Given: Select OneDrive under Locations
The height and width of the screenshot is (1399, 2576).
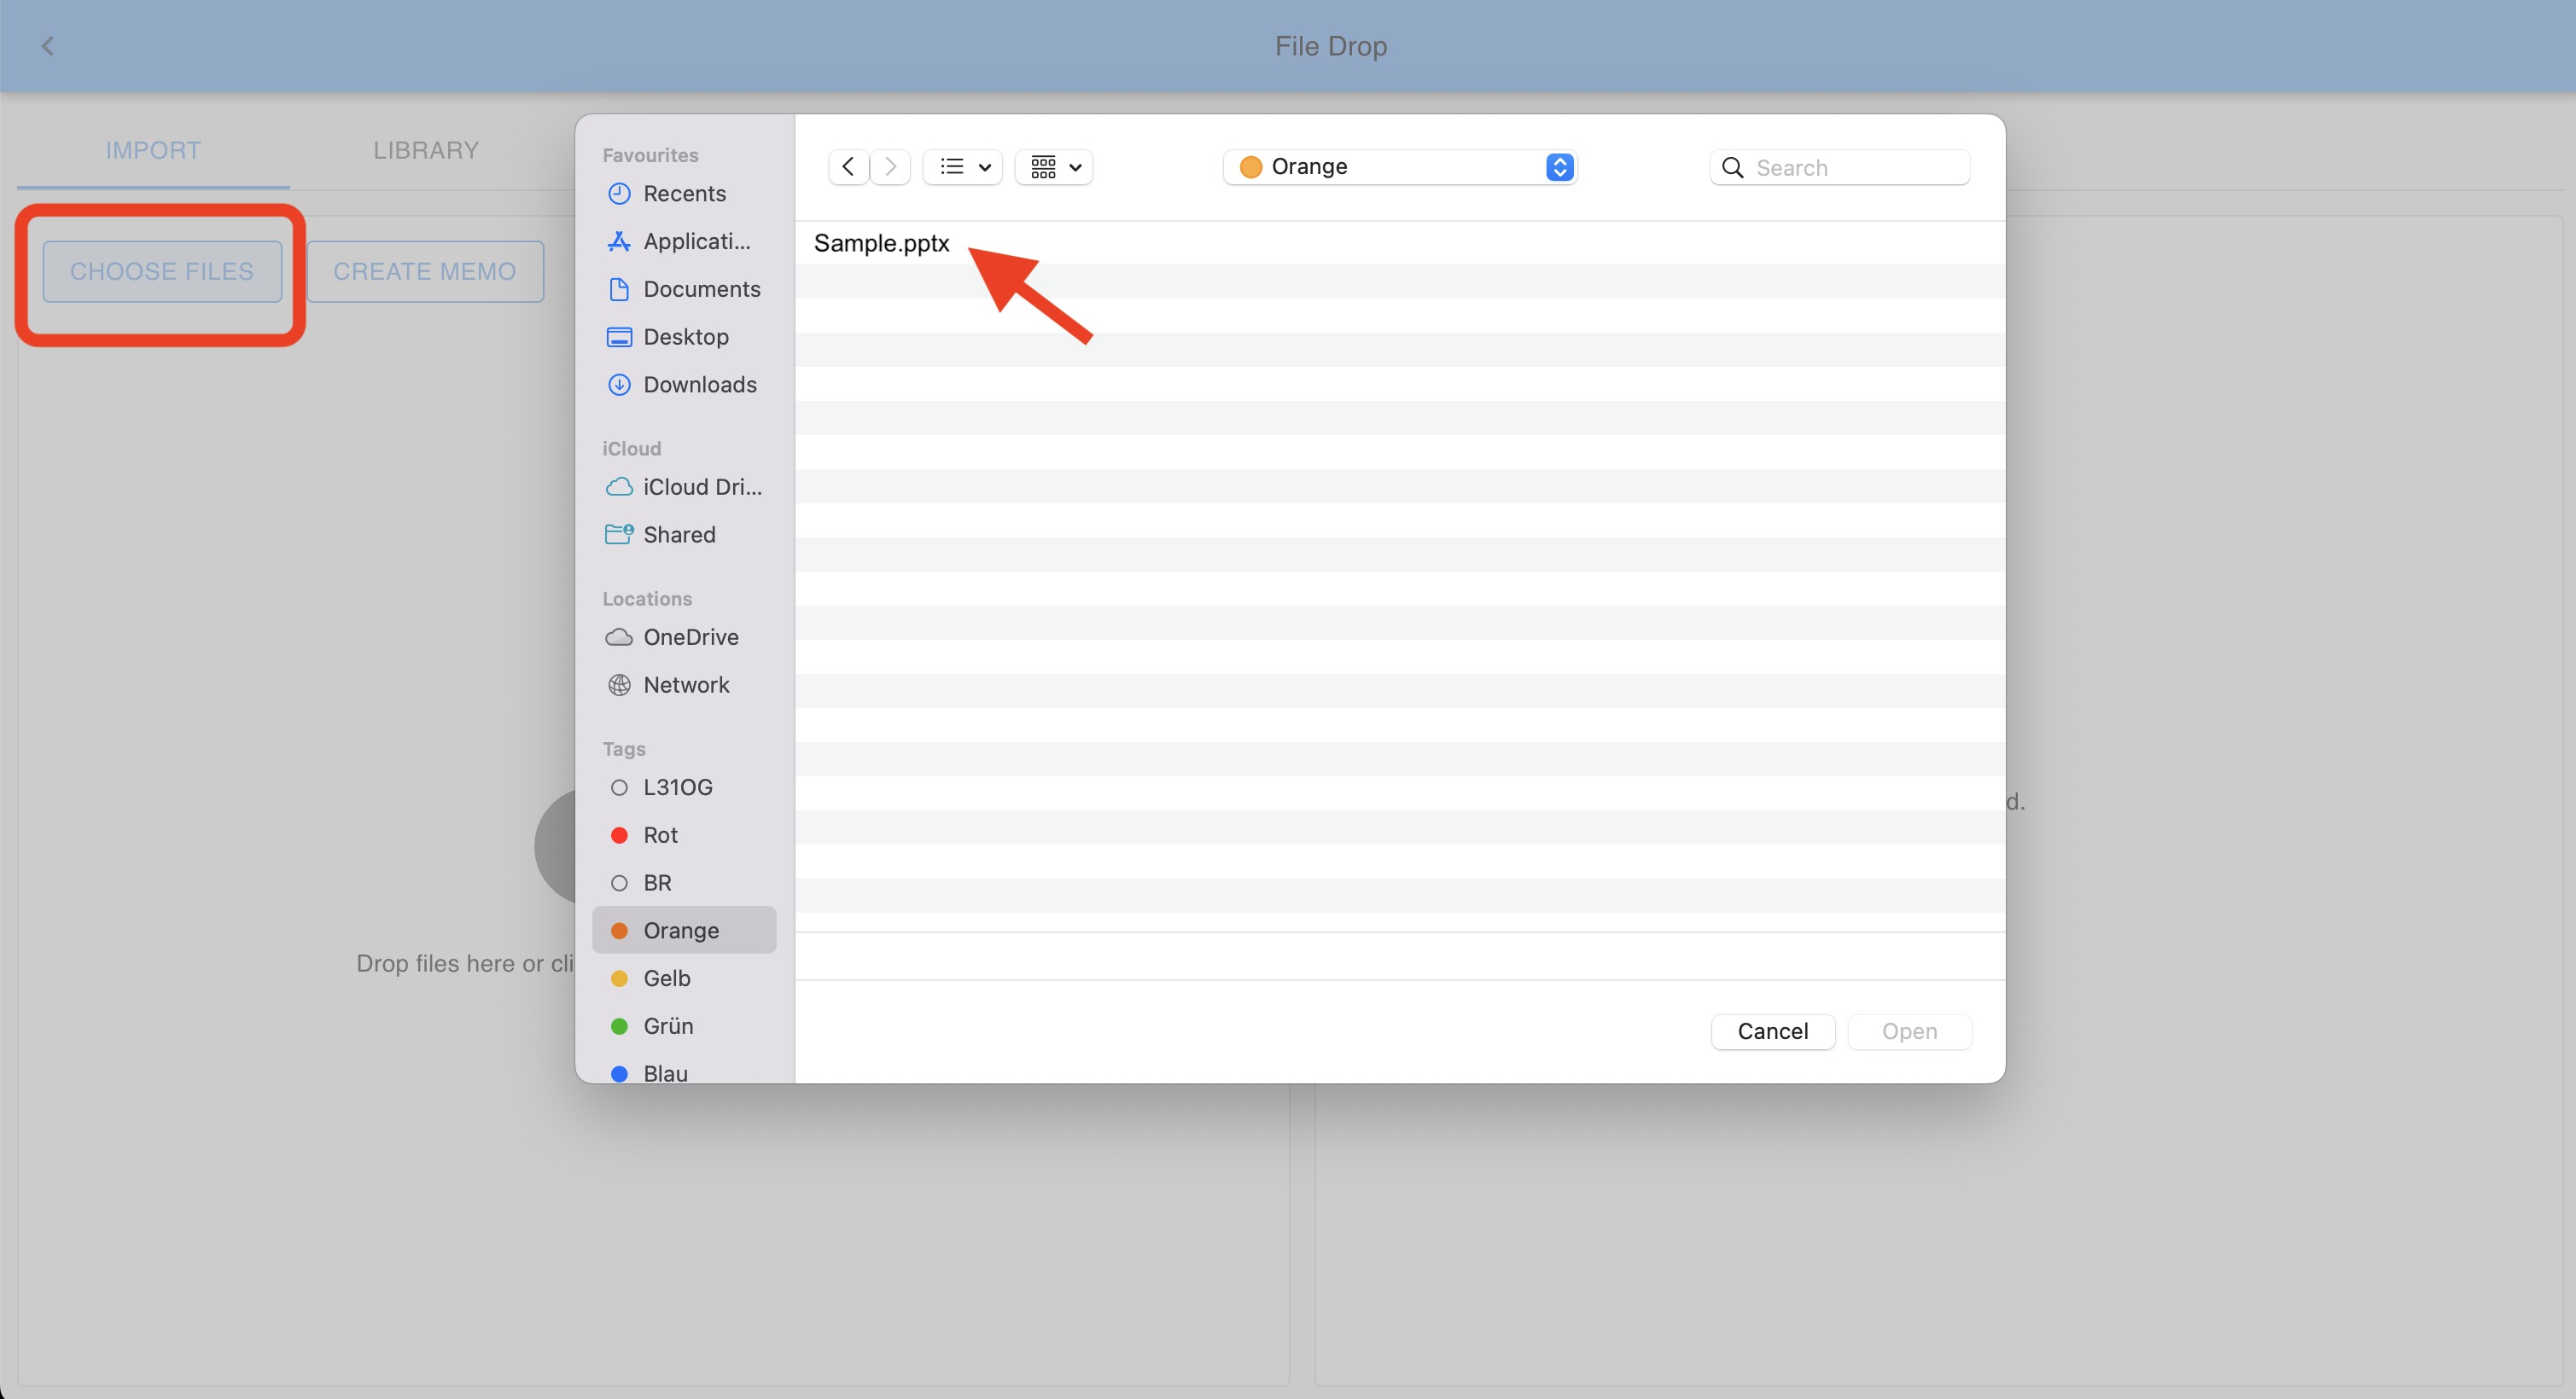Looking at the screenshot, I should pos(690,636).
